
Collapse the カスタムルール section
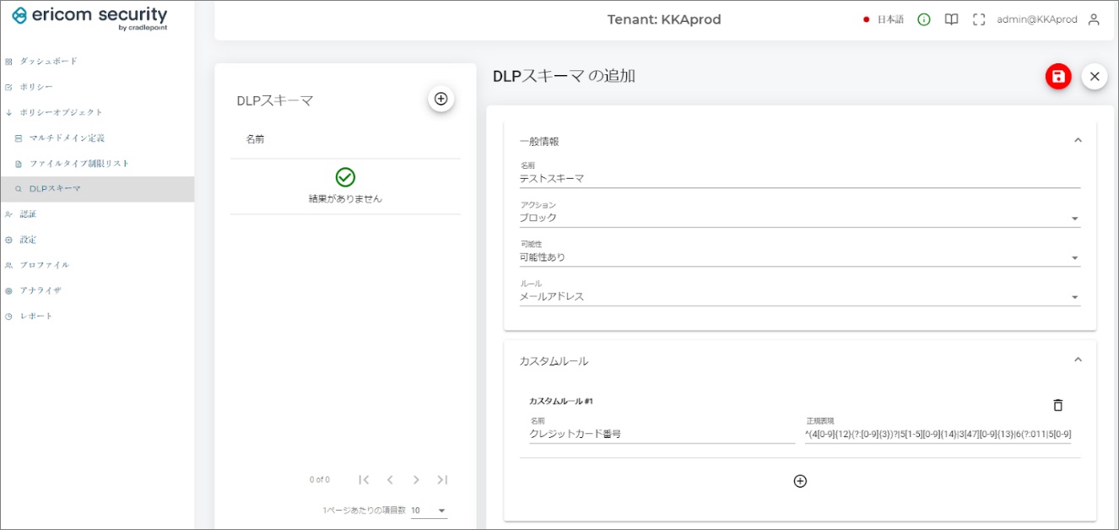pyautogui.click(x=1077, y=360)
